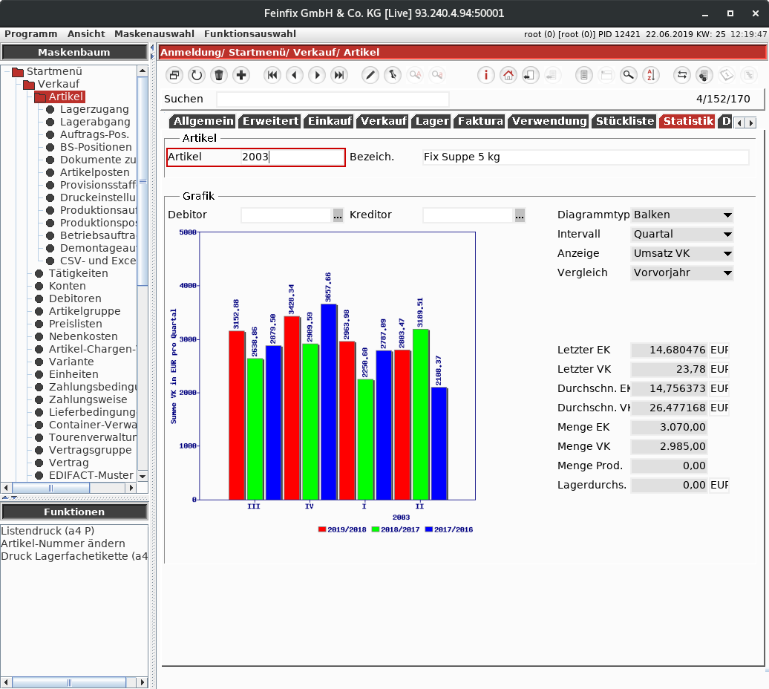This screenshot has width=769, height=689.
Task: Switch to the Faktura tab
Action: tap(480, 121)
